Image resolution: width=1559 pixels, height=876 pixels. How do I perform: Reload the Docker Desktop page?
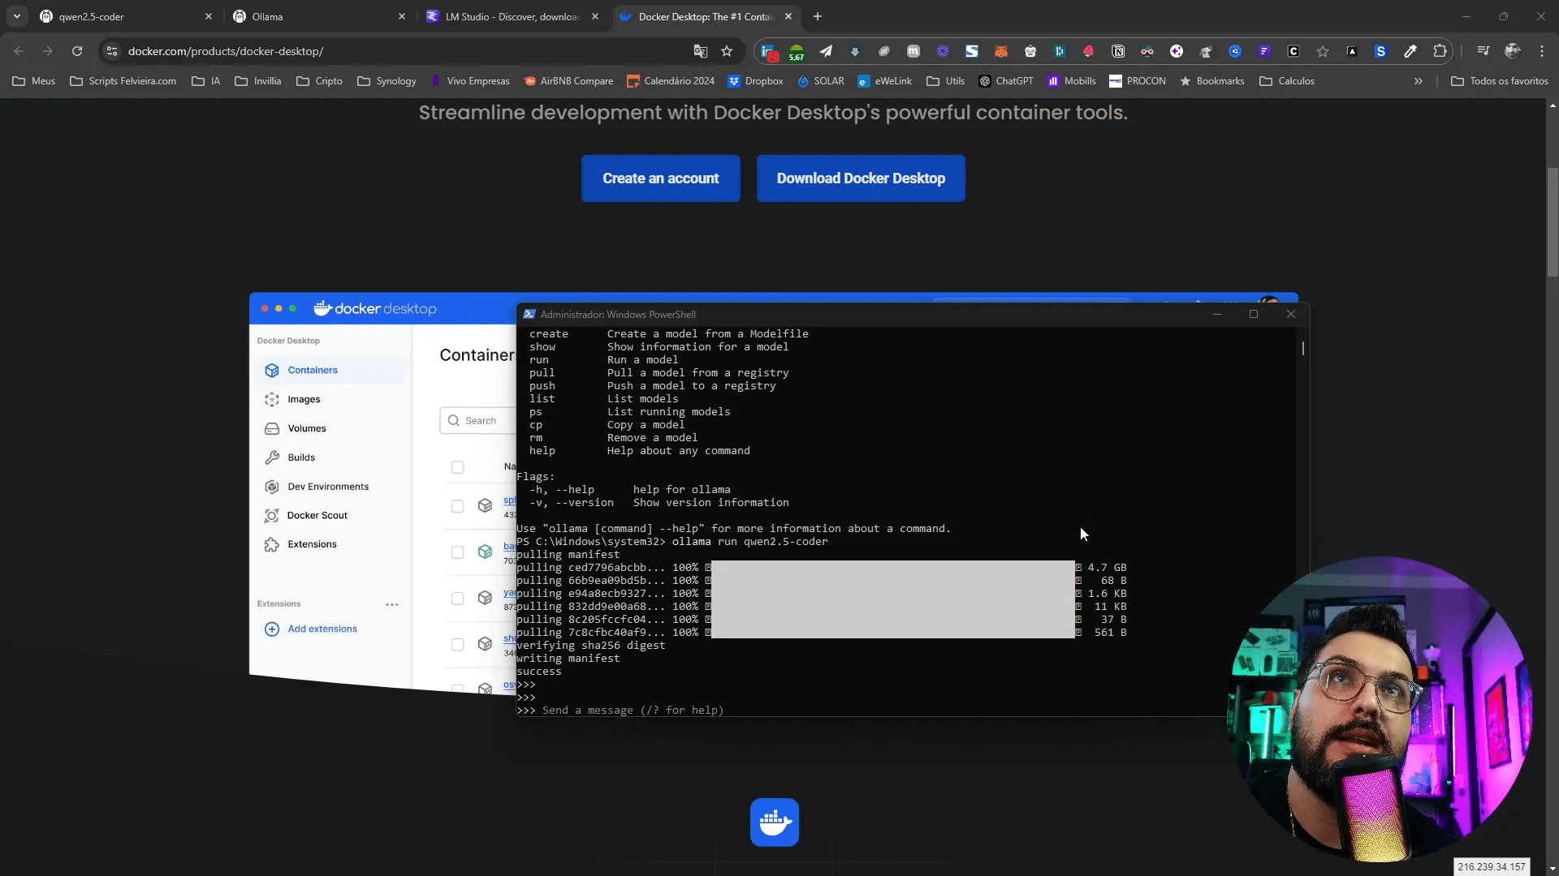pos(77,51)
